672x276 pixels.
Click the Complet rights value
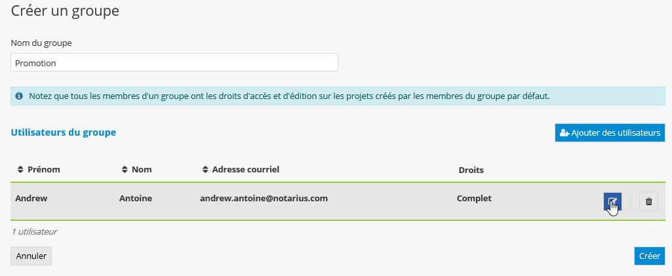[x=474, y=198]
